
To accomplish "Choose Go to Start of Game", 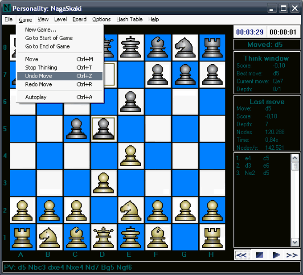I will tap(60, 38).
